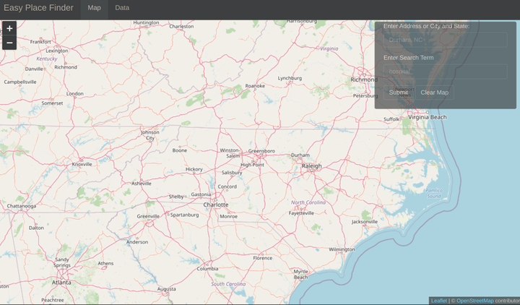Focus the address field showing Durham, NC

tap(446, 40)
